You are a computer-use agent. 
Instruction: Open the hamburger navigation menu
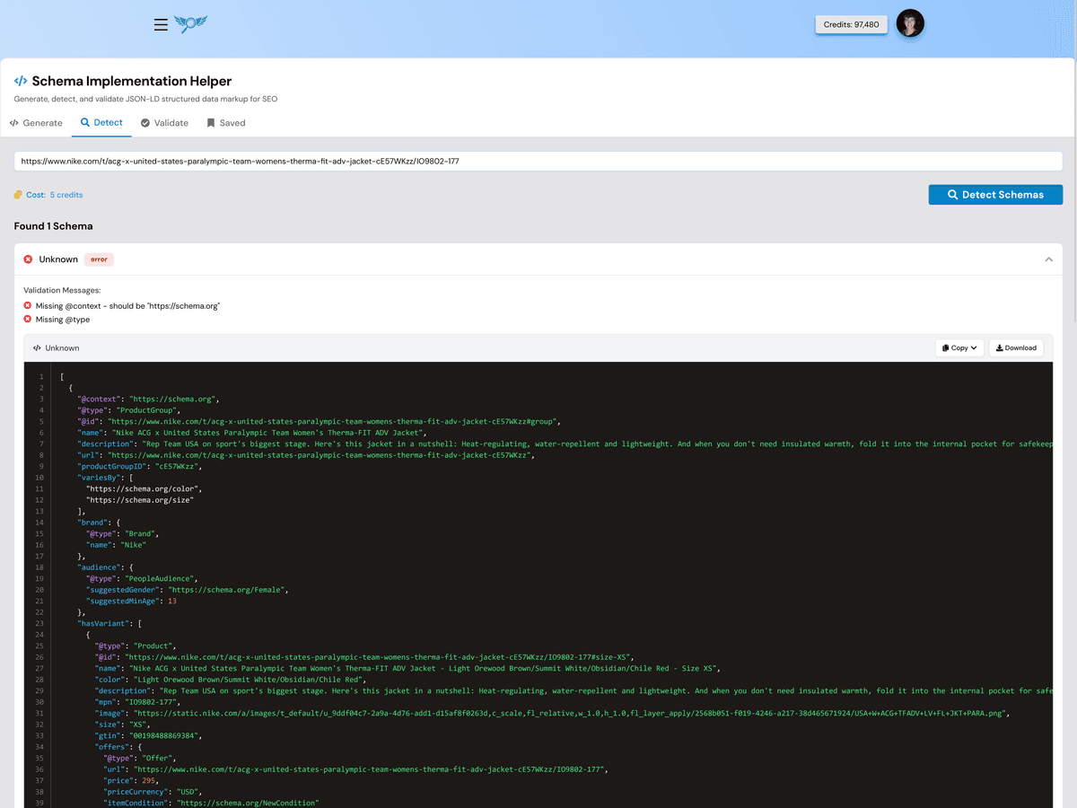tap(161, 24)
